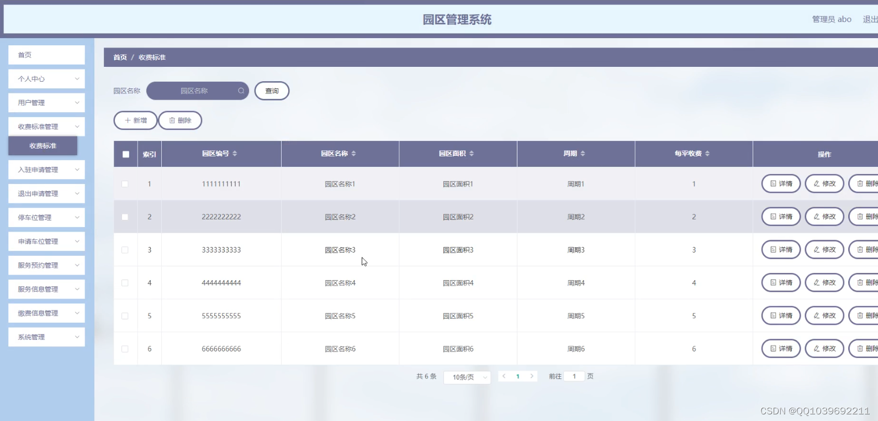Check the row 1 checkbox for 1111111111
This screenshot has height=421, width=878.
click(x=125, y=184)
